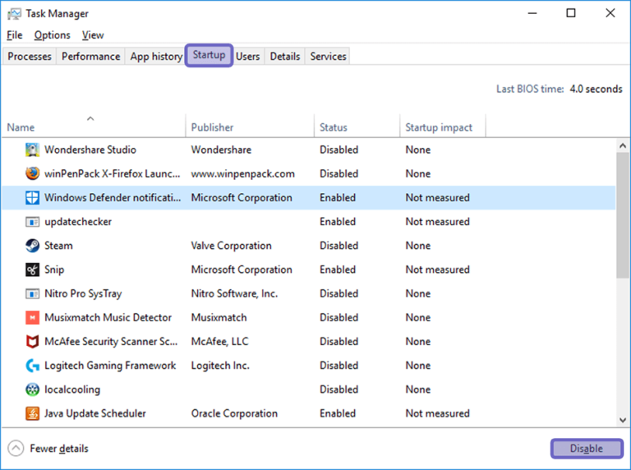This screenshot has height=470, width=631.
Task: Collapse view with Fewer details arrow
Action: point(16,449)
